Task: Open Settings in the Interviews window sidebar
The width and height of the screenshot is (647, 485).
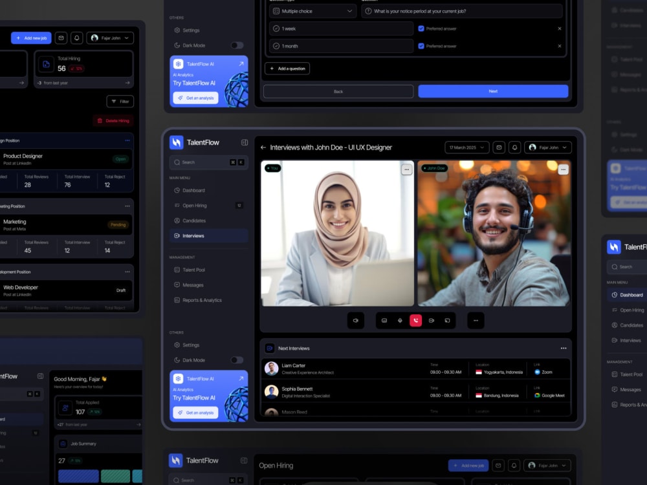Action: (x=208, y=345)
